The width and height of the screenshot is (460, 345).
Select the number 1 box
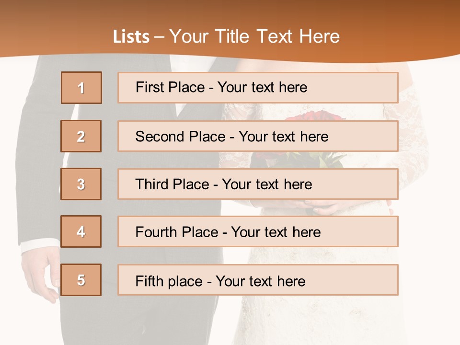click(81, 88)
